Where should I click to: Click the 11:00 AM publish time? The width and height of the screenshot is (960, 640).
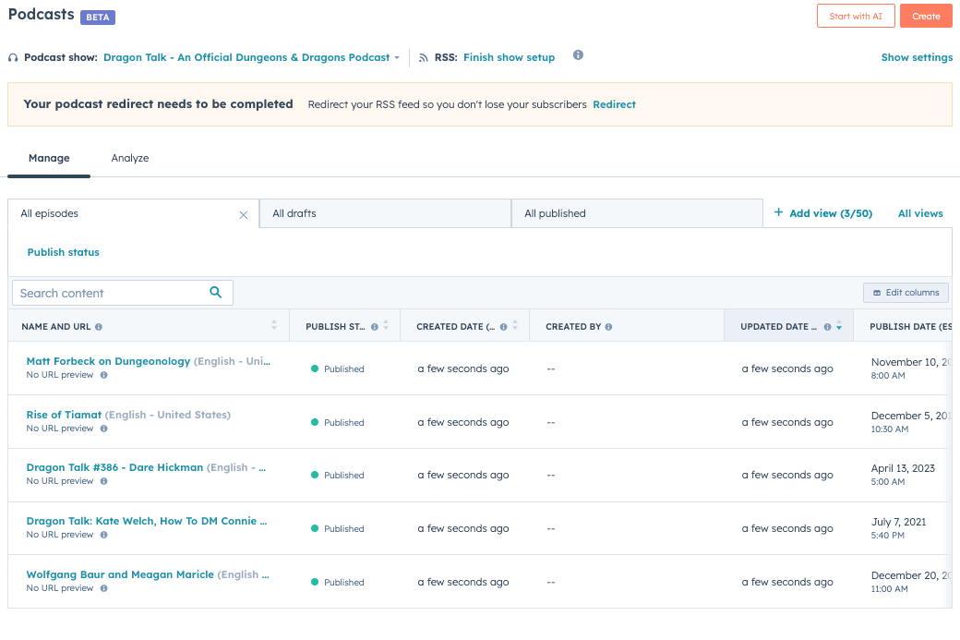[890, 589]
